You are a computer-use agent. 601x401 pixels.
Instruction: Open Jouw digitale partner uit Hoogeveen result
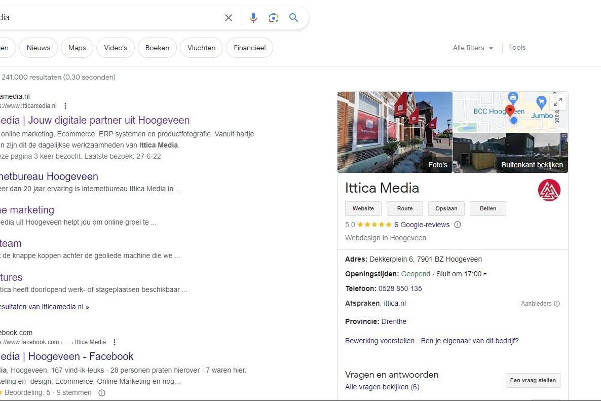[x=95, y=120]
